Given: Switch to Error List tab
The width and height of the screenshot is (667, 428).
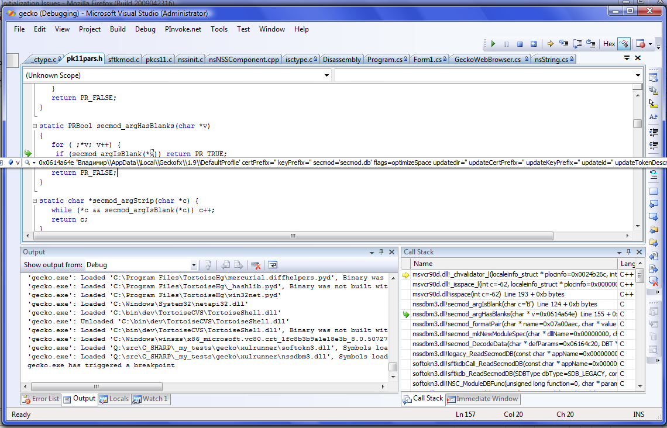Looking at the screenshot, I should tap(41, 399).
